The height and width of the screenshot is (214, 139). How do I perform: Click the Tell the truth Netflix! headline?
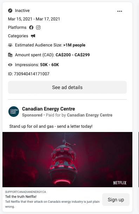(21, 196)
